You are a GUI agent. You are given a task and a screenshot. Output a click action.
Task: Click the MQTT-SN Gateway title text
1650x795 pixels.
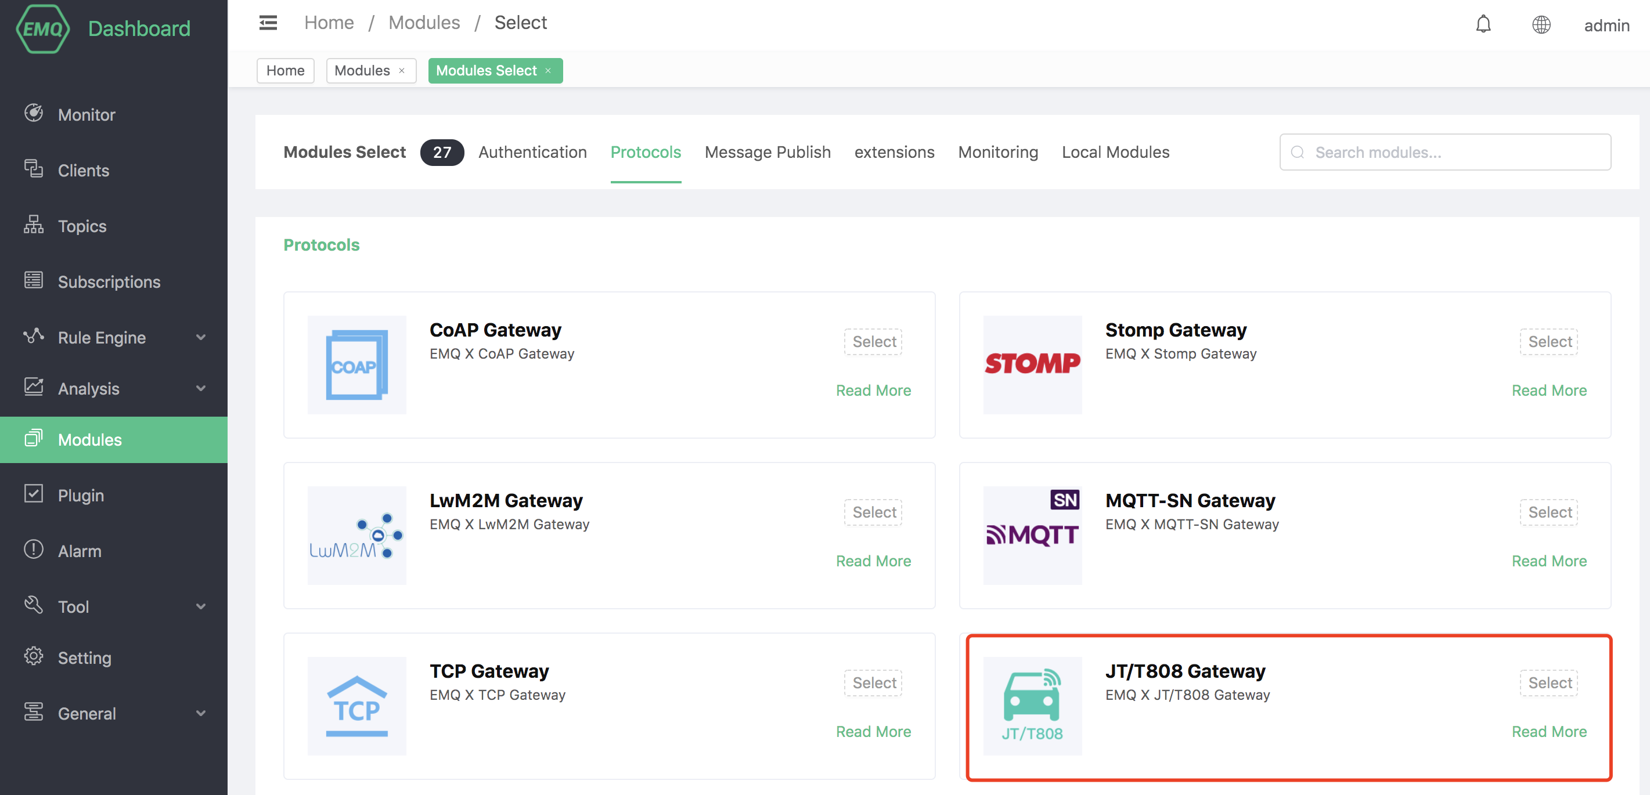coord(1190,501)
